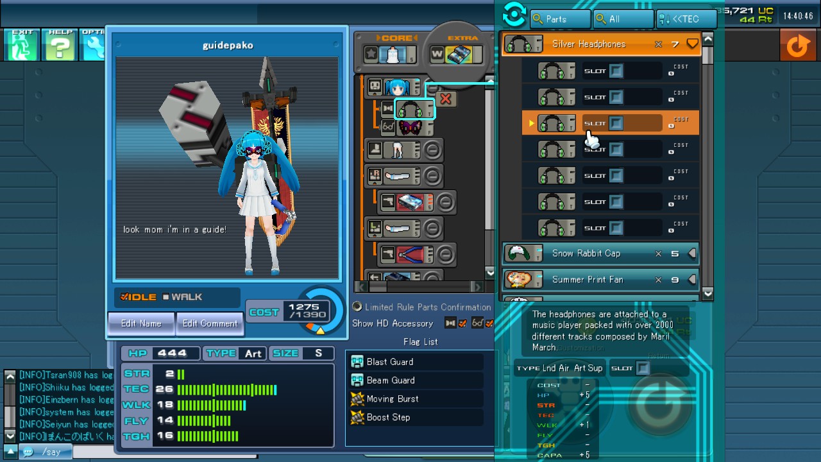Viewport: 821px width, 462px height.
Task: Collapse the Silver Headphones group
Action: point(692,44)
